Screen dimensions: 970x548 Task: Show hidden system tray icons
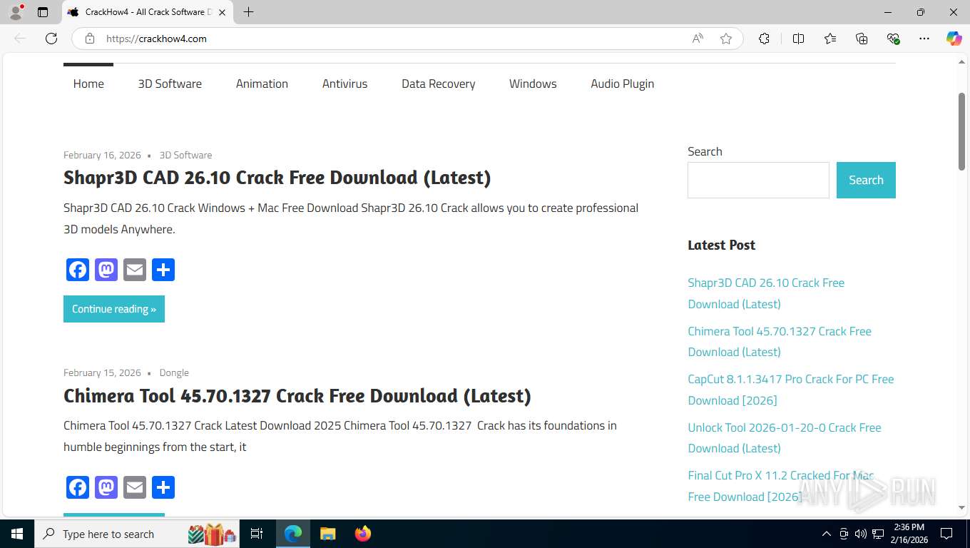pyautogui.click(x=826, y=534)
